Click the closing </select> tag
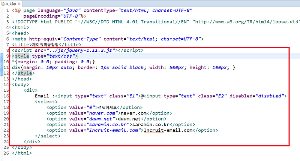Image resolution: width=300 pixels, height=161 pixels. 48,136
